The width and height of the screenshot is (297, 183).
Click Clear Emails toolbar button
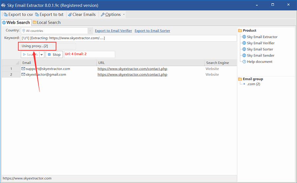tap(82, 14)
